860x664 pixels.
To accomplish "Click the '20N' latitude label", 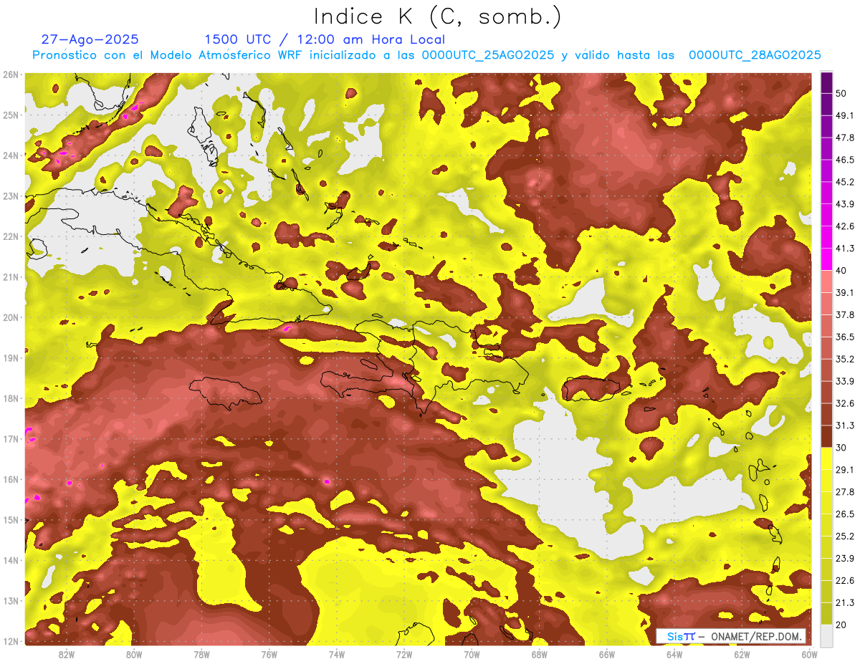I will pyautogui.click(x=11, y=317).
